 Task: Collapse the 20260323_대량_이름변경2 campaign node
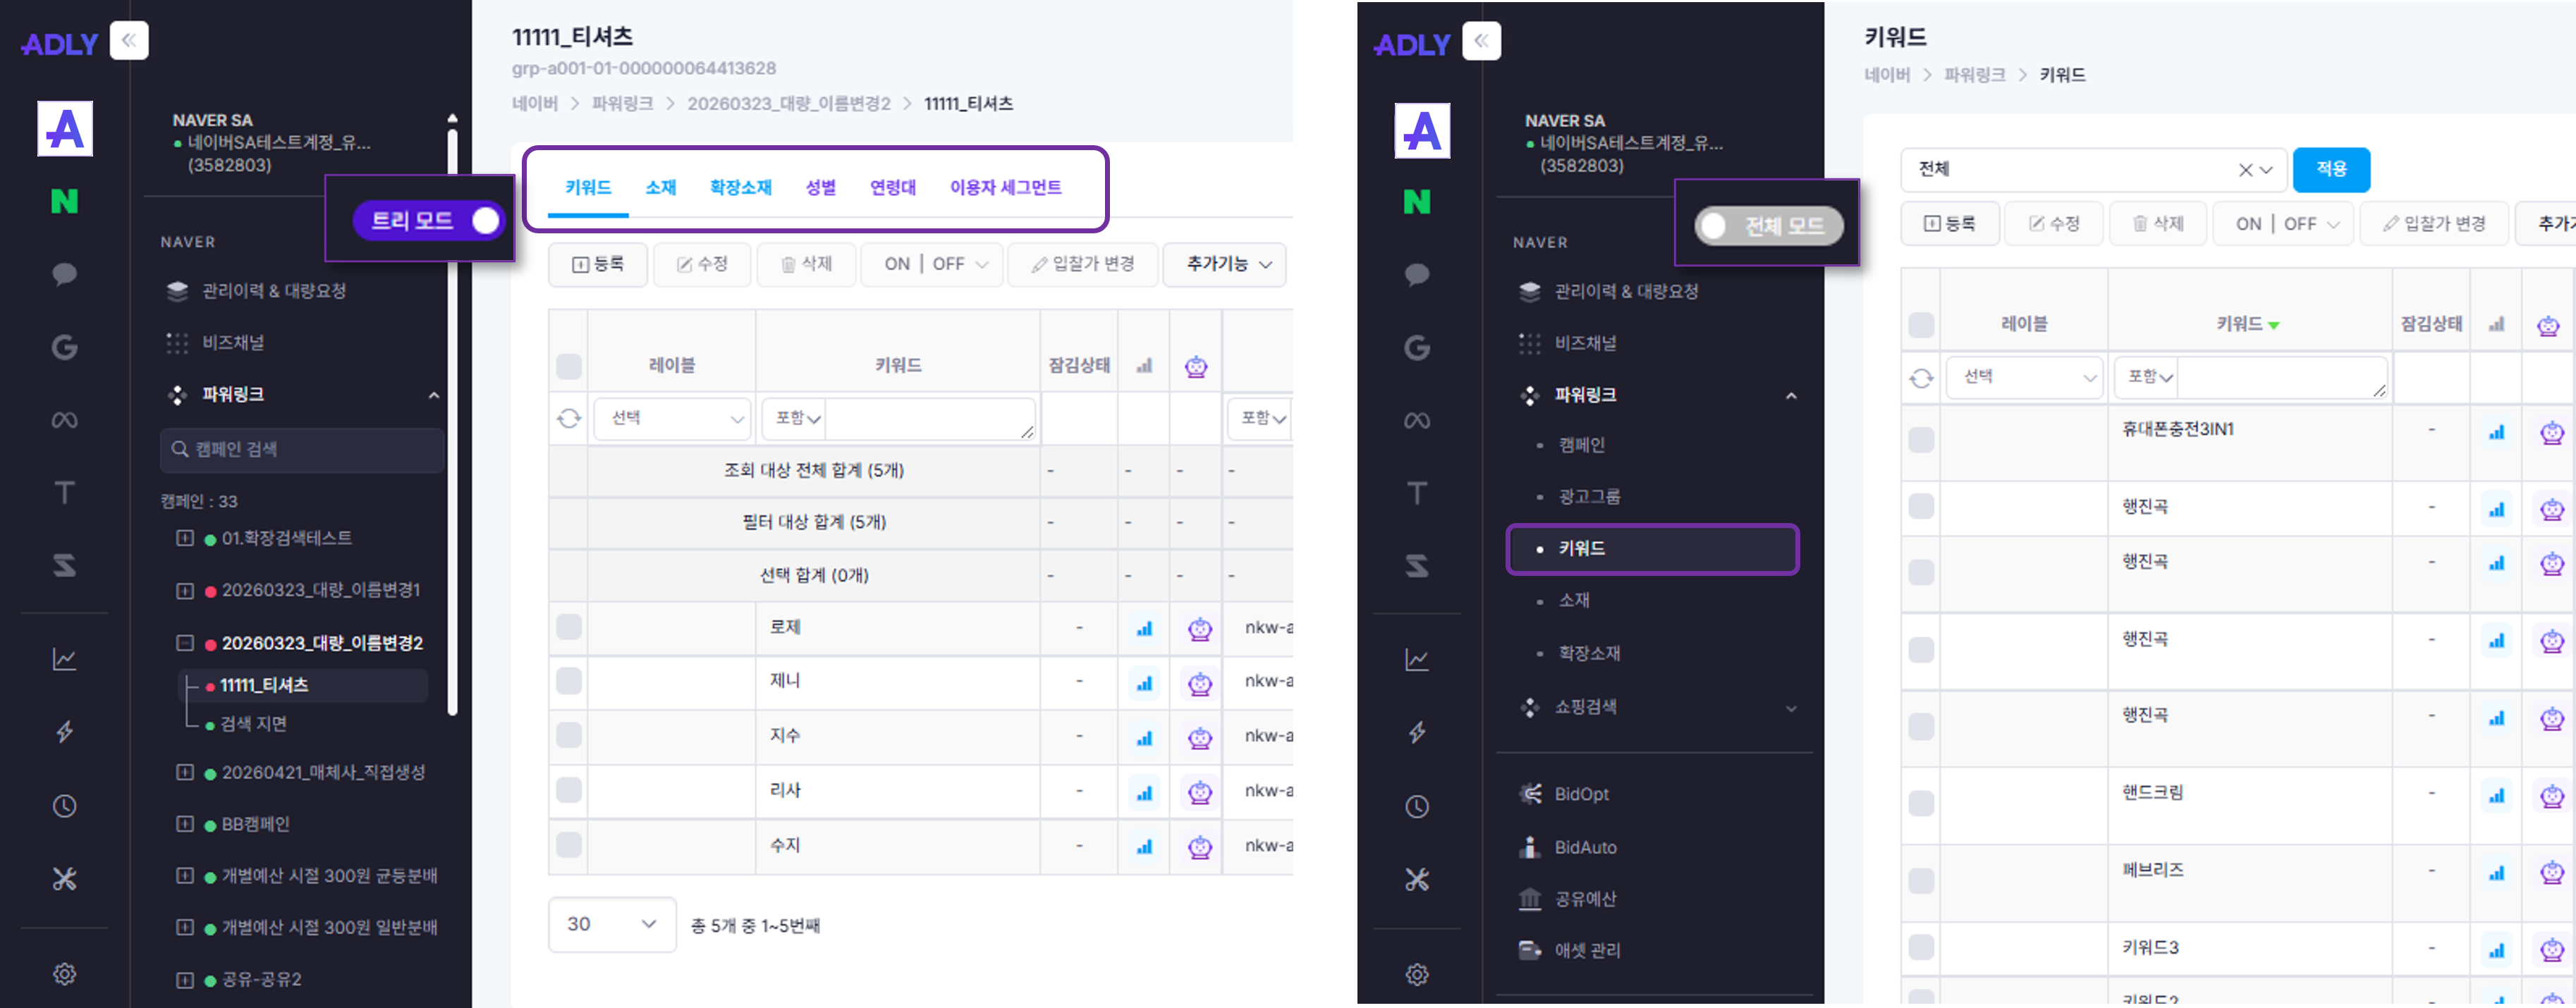tap(185, 643)
